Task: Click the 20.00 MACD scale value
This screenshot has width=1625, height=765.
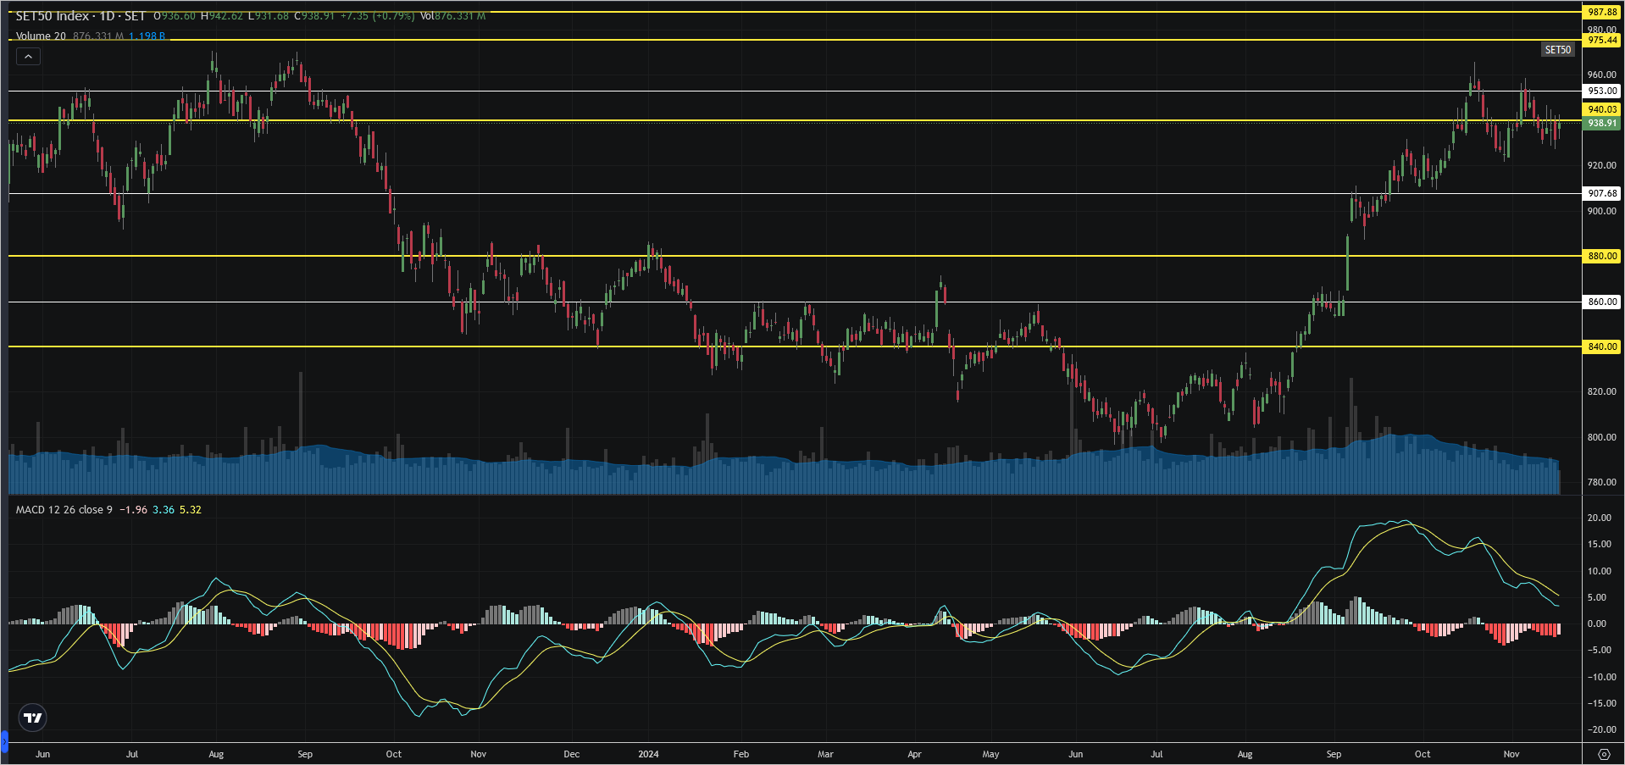Action: pos(1600,518)
